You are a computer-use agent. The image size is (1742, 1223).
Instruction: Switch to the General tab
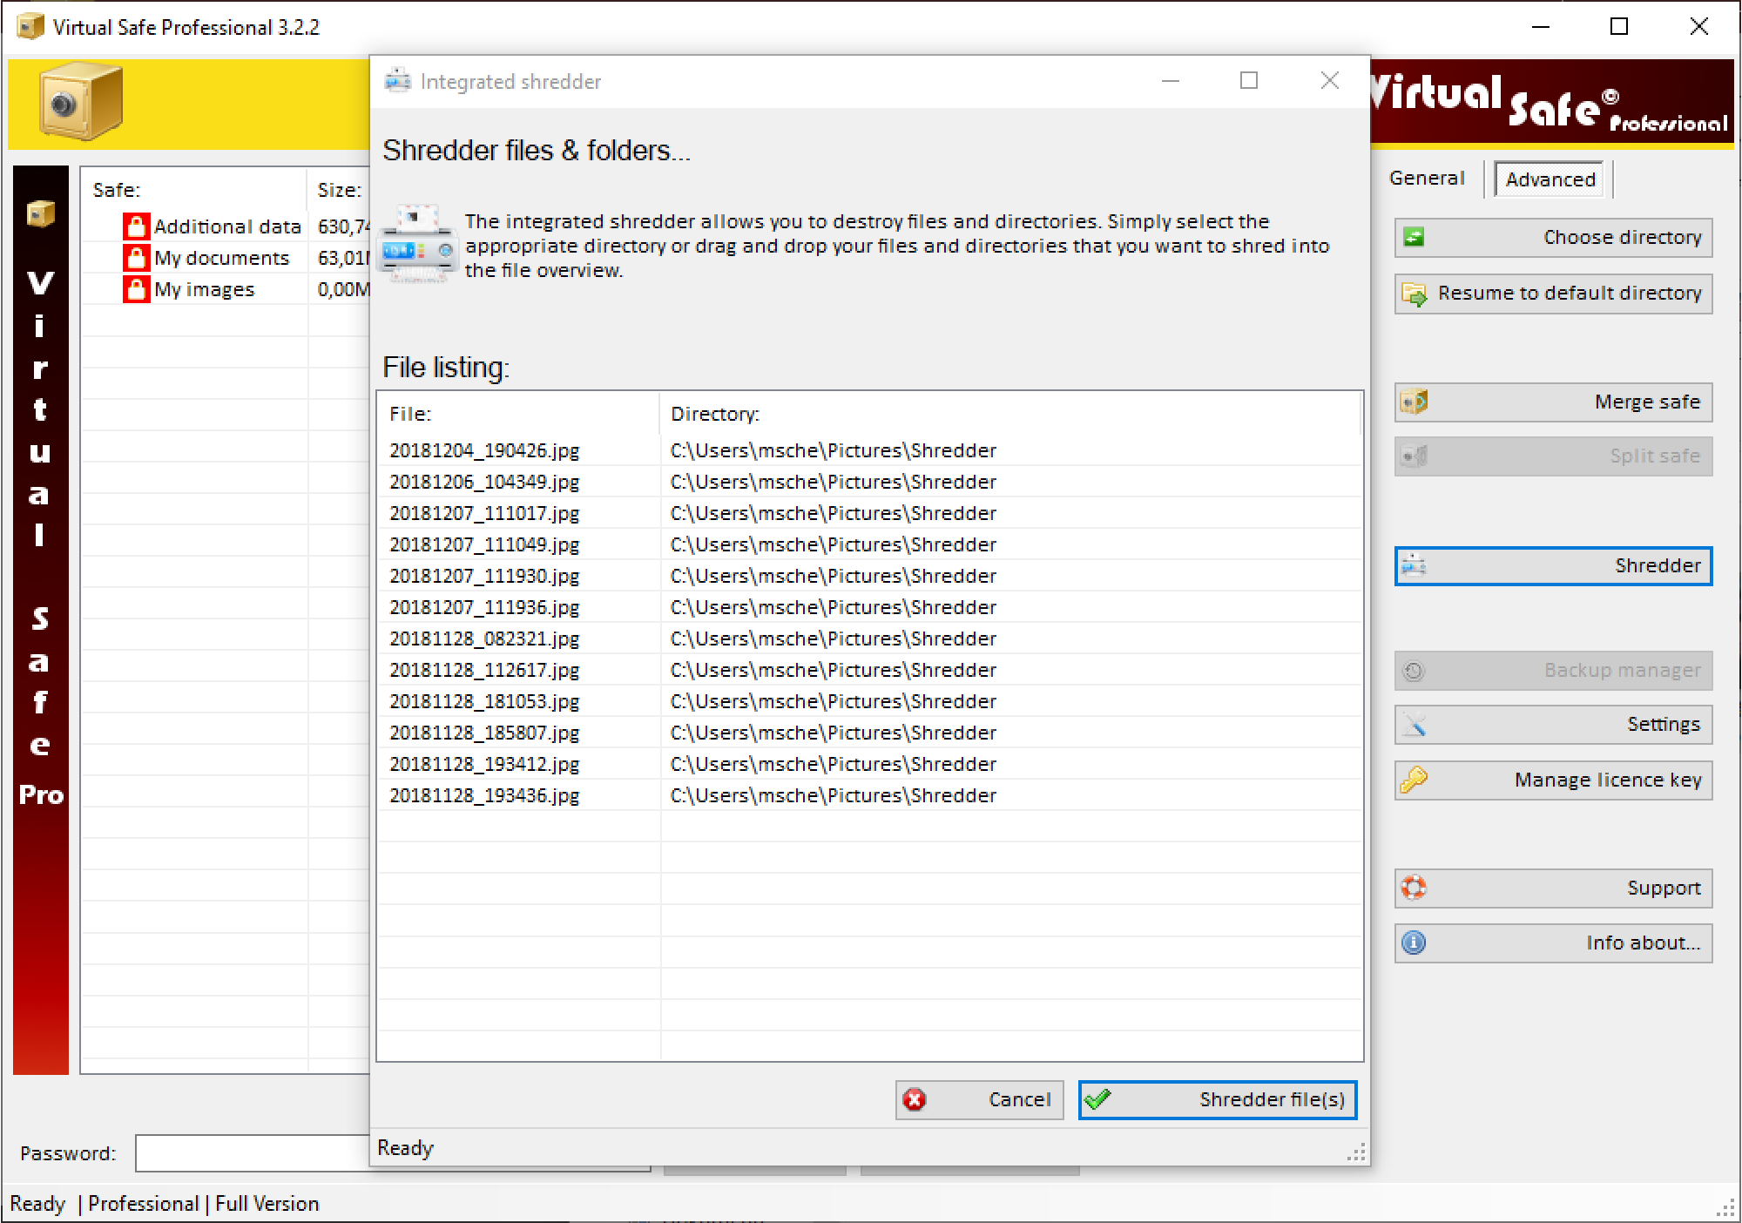pos(1427,178)
